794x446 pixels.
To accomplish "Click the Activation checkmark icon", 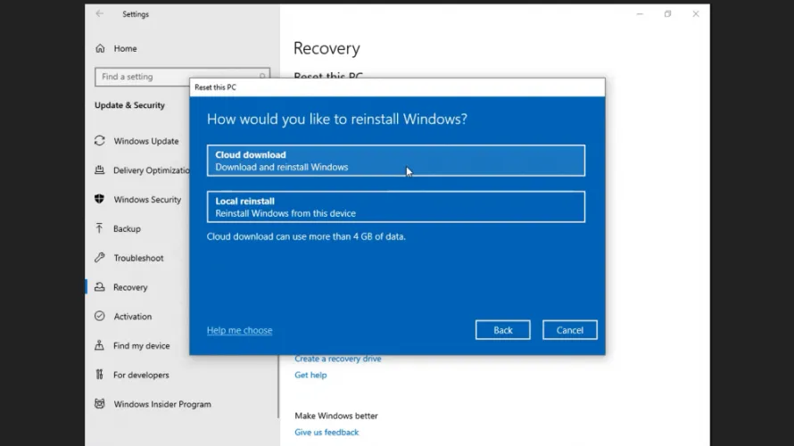I will [x=100, y=317].
